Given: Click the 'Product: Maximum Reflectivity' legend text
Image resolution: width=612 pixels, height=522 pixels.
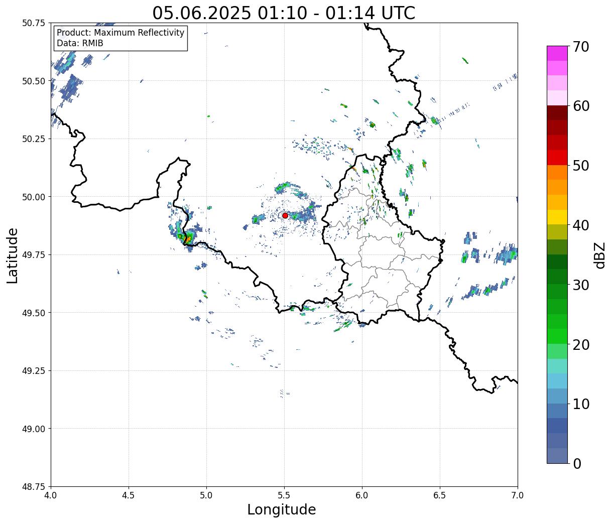Looking at the screenshot, I should 120,33.
